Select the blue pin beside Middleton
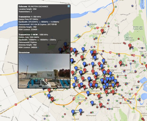 click(88, 93)
